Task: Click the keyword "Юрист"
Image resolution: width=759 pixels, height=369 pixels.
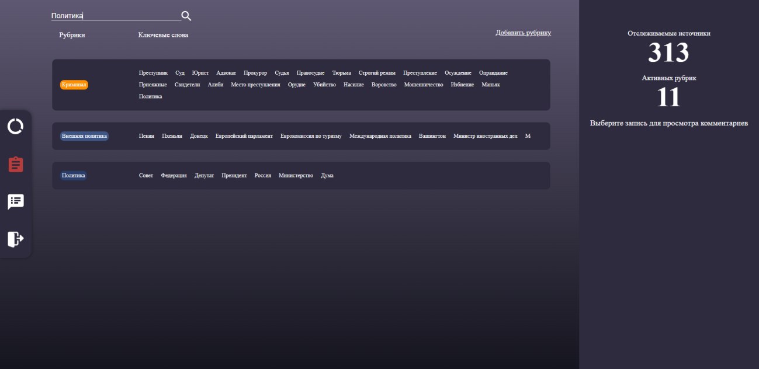Action: coord(200,73)
